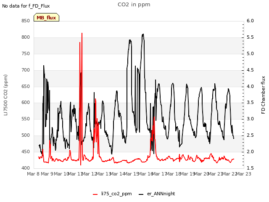269x202 pixels.
Task: Click the 6.0 right axis label
Action: point(250,21)
